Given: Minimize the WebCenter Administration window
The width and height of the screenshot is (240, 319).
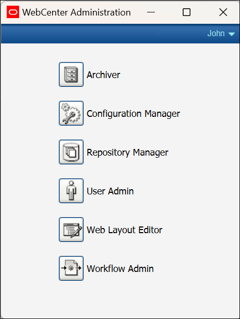Looking at the screenshot, I should (x=151, y=12).
